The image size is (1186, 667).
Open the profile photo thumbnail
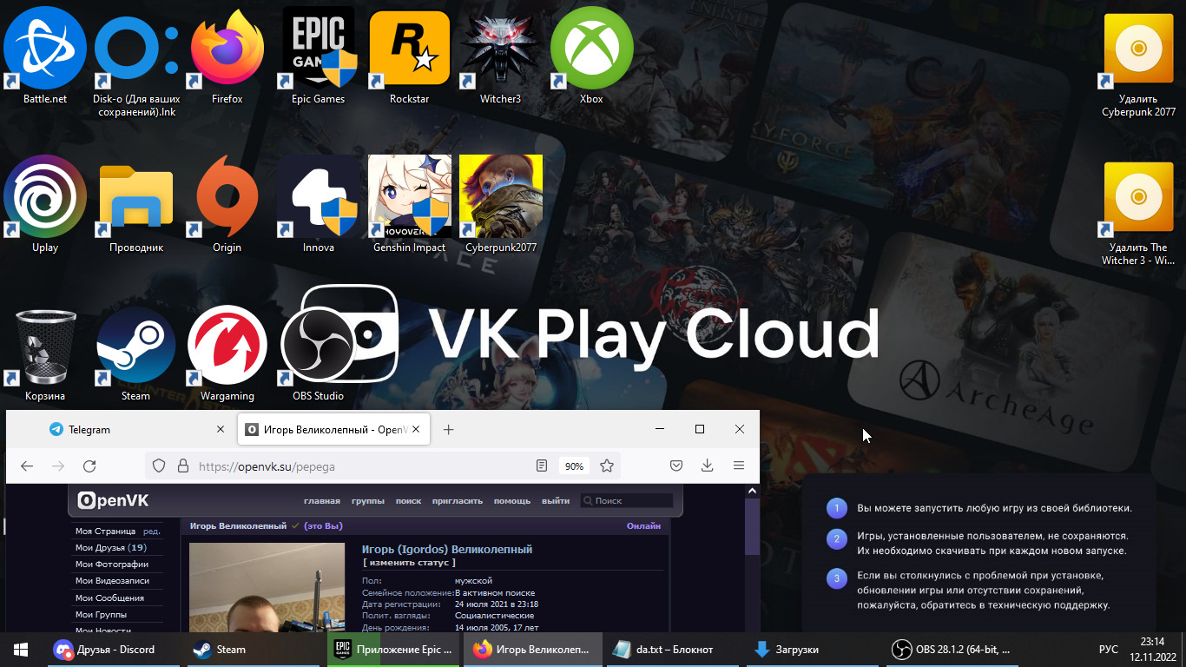[267, 588]
